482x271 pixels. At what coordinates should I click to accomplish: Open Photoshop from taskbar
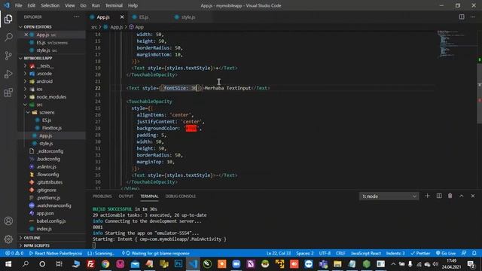pyautogui.click(x=178, y=264)
